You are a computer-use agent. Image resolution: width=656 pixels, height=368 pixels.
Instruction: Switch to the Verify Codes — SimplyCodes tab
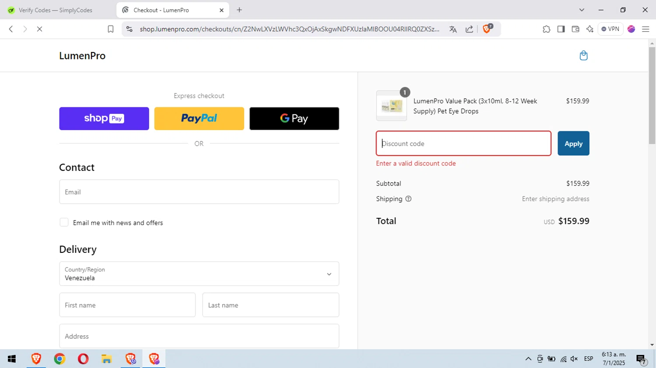pos(56,10)
